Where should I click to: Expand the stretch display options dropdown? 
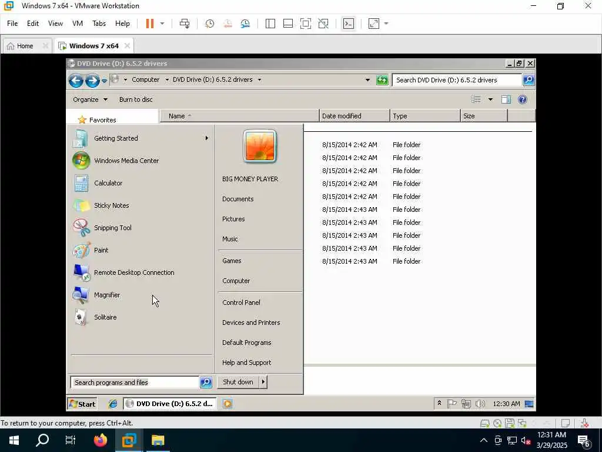(386, 24)
